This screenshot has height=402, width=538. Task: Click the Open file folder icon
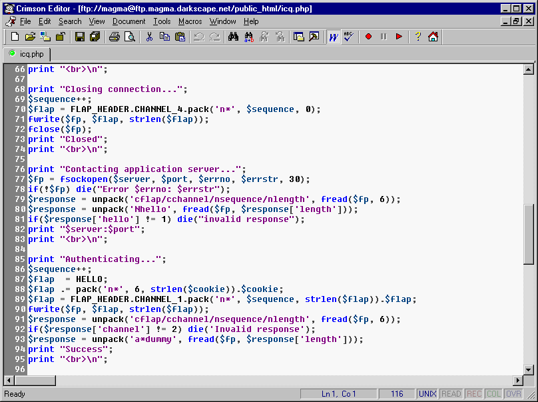(30, 37)
